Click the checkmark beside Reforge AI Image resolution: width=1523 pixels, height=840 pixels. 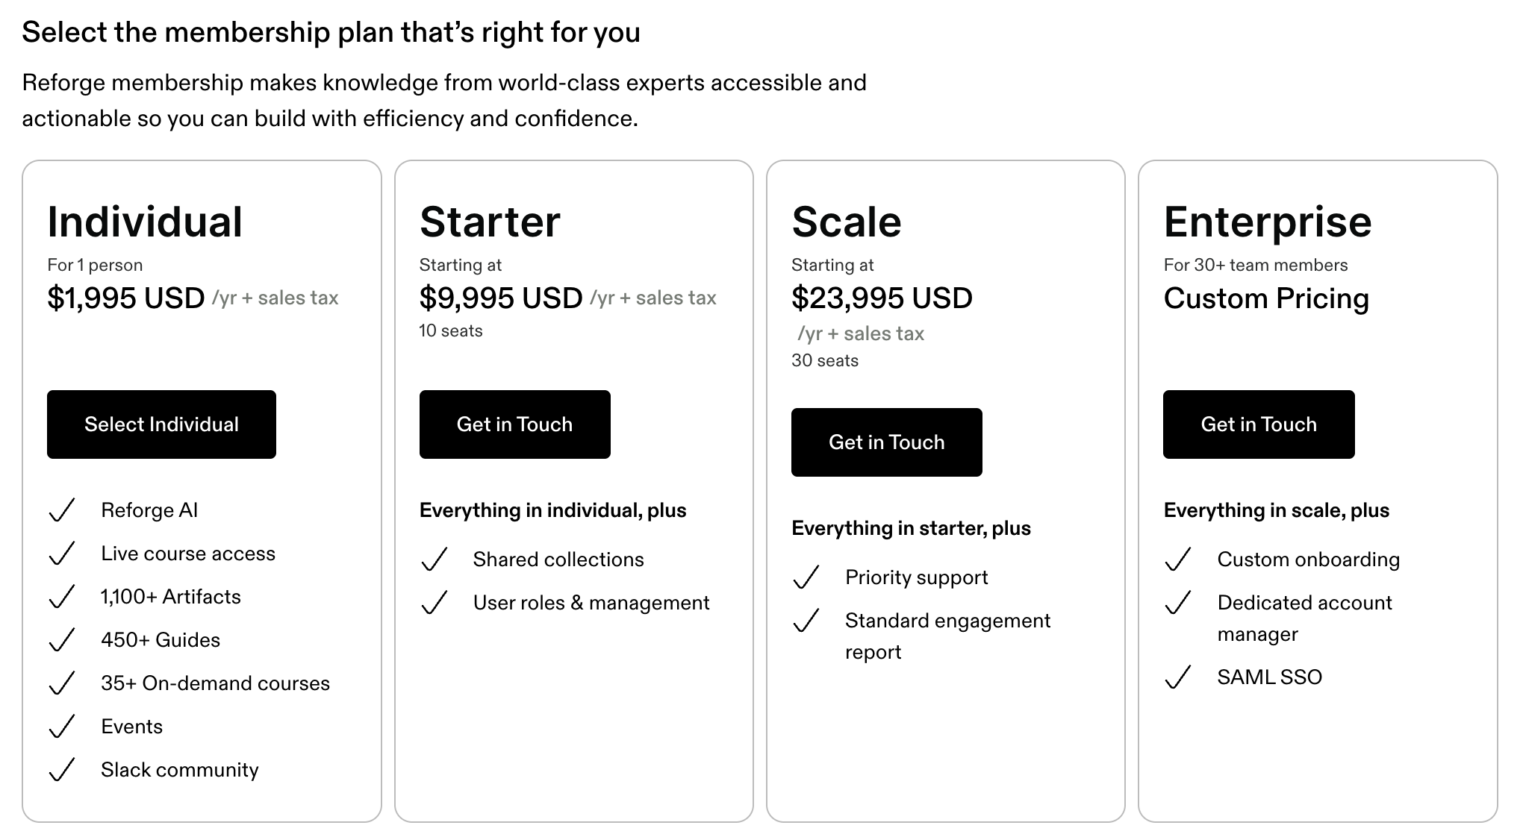coord(62,510)
